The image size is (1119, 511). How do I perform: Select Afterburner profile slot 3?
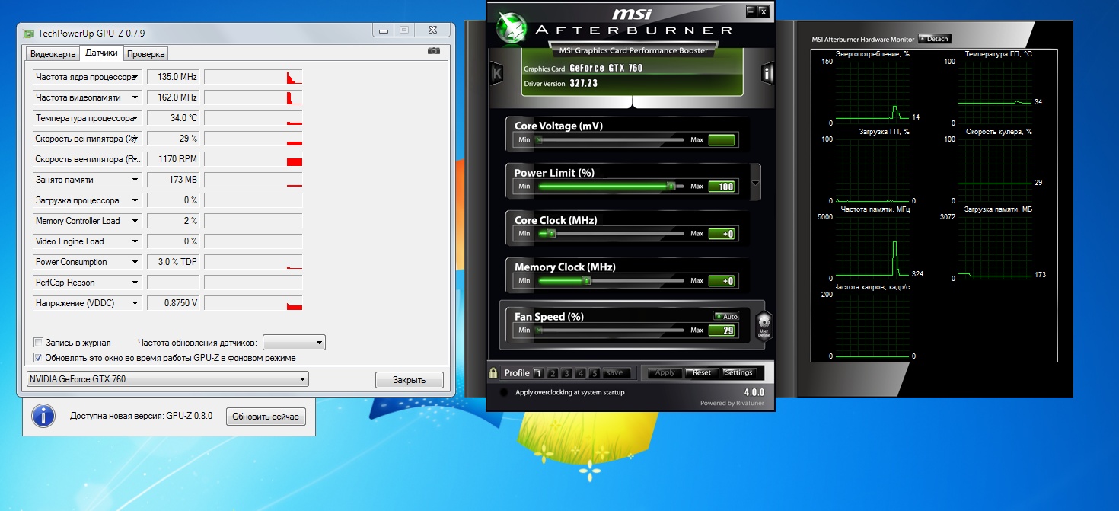(x=566, y=373)
